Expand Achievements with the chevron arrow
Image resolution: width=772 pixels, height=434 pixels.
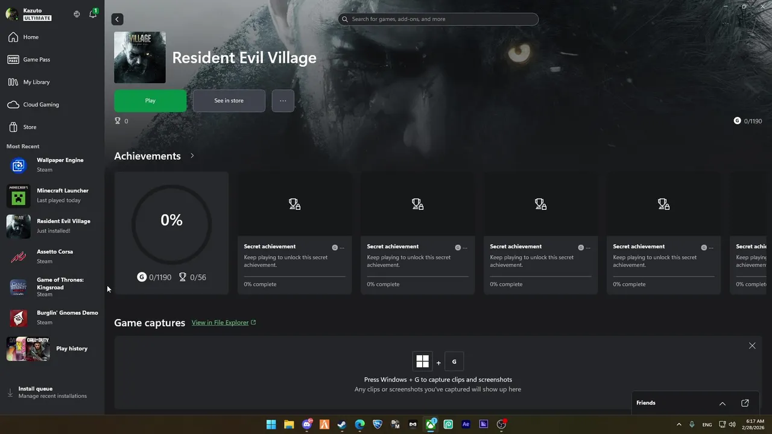pyautogui.click(x=192, y=156)
